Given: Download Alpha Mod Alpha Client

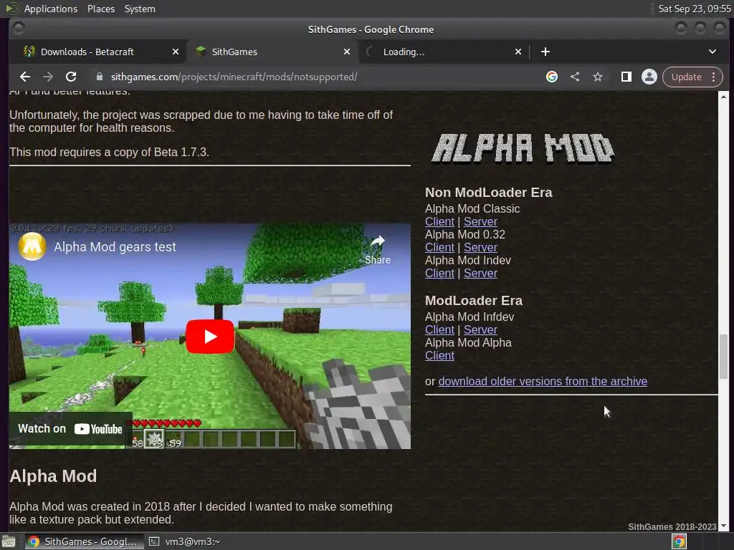Looking at the screenshot, I should 439,355.
